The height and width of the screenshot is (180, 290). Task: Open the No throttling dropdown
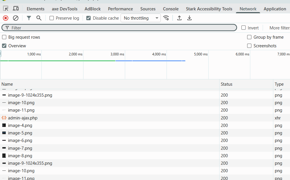click(x=141, y=18)
